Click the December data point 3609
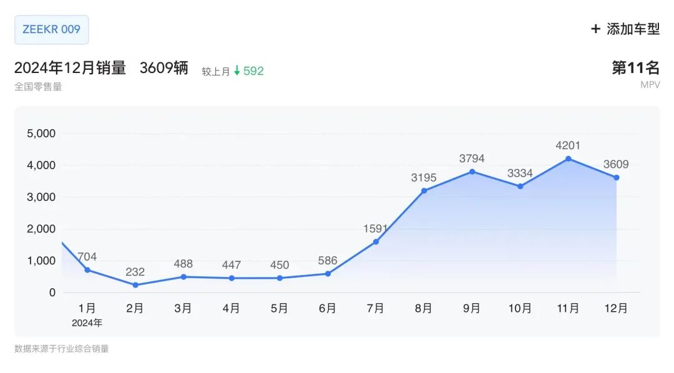This screenshot has width=674, height=373. click(x=617, y=178)
